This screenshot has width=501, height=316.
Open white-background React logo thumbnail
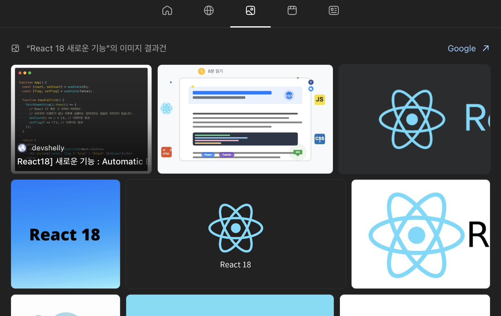click(x=421, y=234)
